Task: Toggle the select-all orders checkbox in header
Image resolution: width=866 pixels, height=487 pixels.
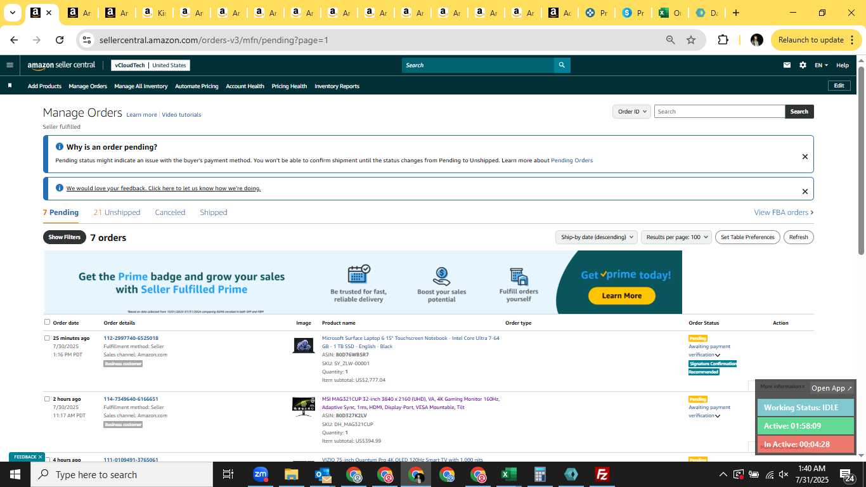Action: pyautogui.click(x=47, y=322)
